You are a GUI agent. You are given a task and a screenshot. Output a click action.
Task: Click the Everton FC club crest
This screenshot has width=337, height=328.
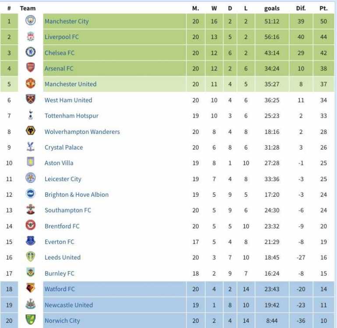(x=31, y=241)
